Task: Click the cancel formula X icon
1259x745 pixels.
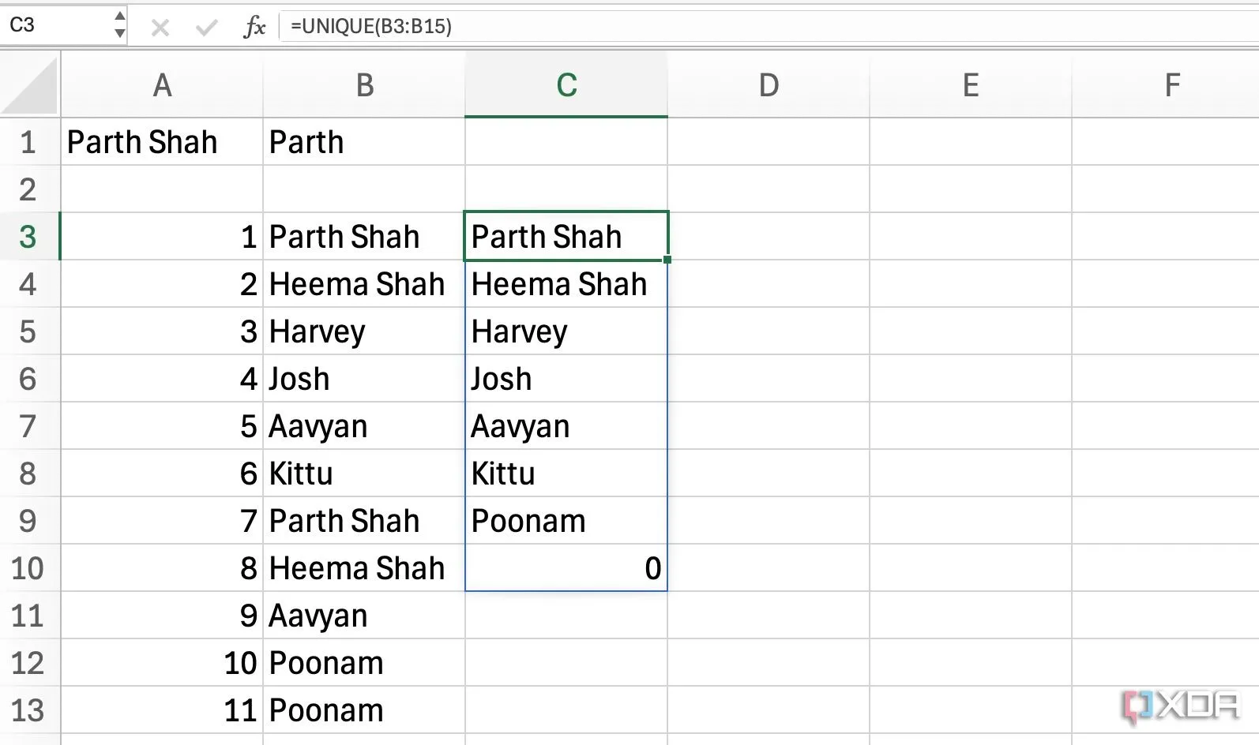Action: 160,28
